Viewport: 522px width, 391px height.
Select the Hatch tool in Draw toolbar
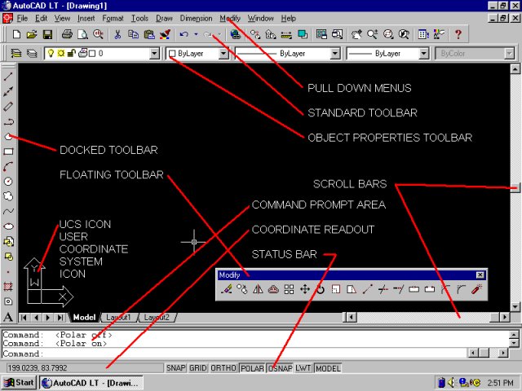click(x=8, y=286)
